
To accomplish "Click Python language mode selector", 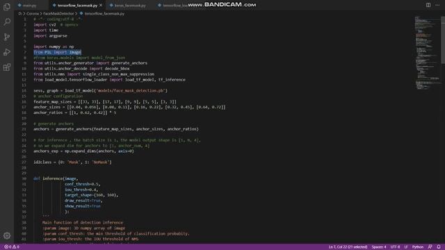I will 417,247.
